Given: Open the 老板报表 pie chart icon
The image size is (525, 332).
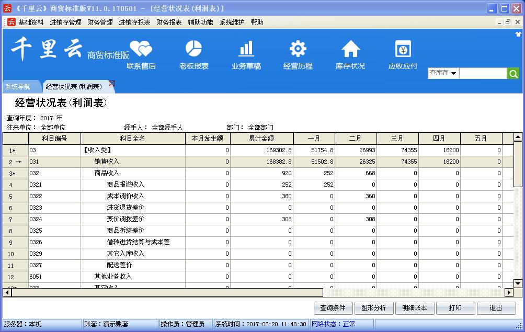Looking at the screenshot, I should coord(193,49).
